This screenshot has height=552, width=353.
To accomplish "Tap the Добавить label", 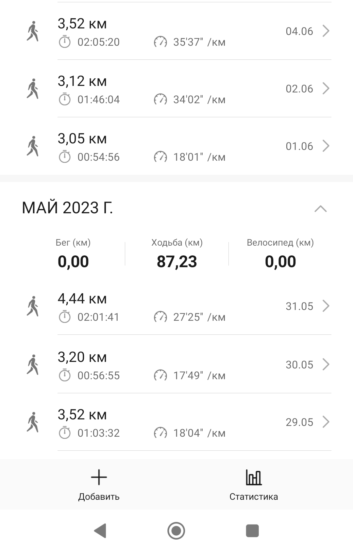I will pos(99,496).
